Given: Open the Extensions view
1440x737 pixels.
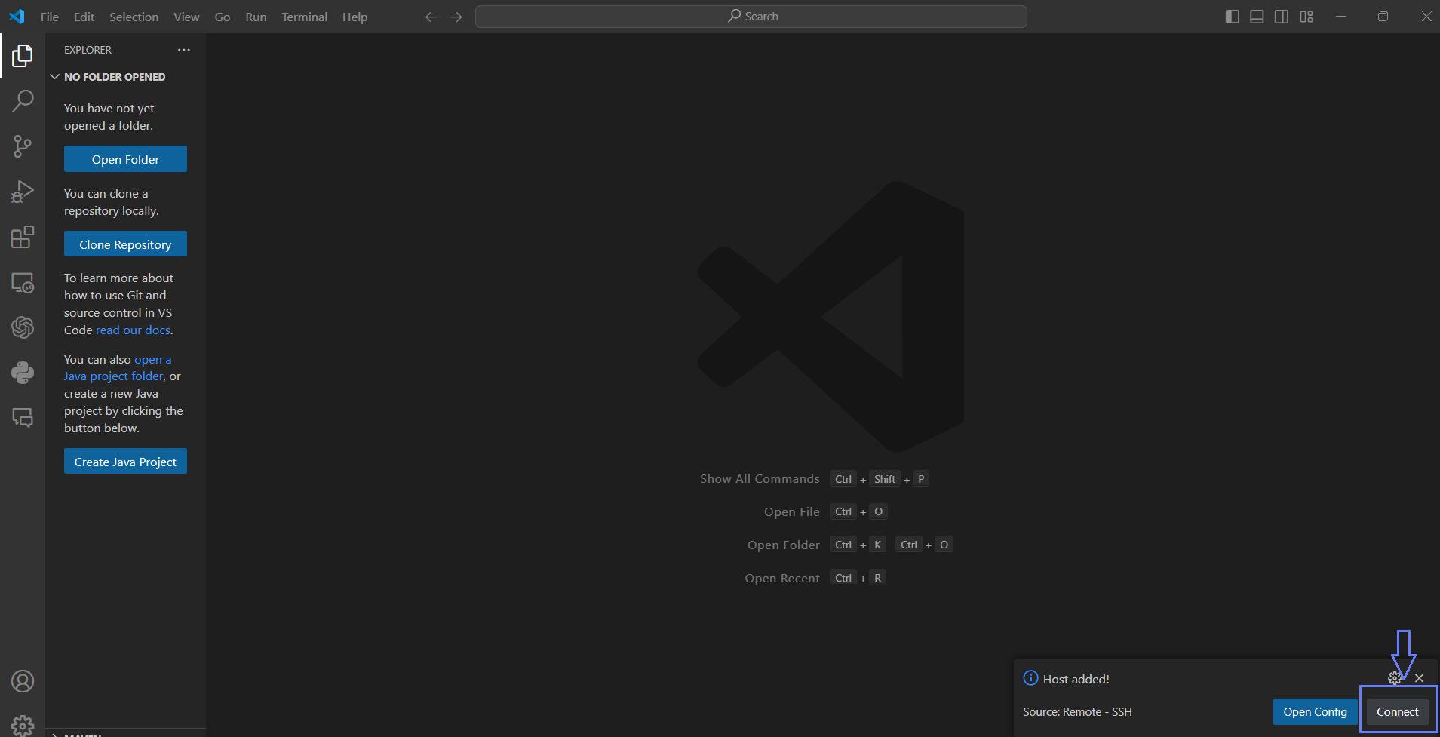Looking at the screenshot, I should tap(23, 237).
